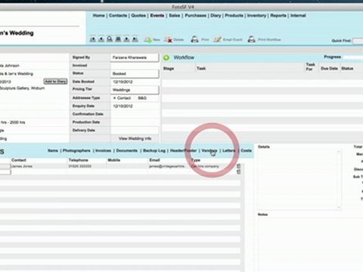Image resolution: width=363 pixels, height=272 pixels.
Task: Switch to the Items tab
Action: pyautogui.click(x=53, y=150)
